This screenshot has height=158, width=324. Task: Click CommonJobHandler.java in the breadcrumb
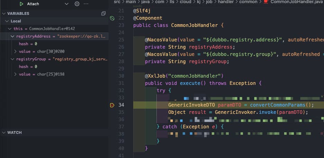[x=297, y=2]
